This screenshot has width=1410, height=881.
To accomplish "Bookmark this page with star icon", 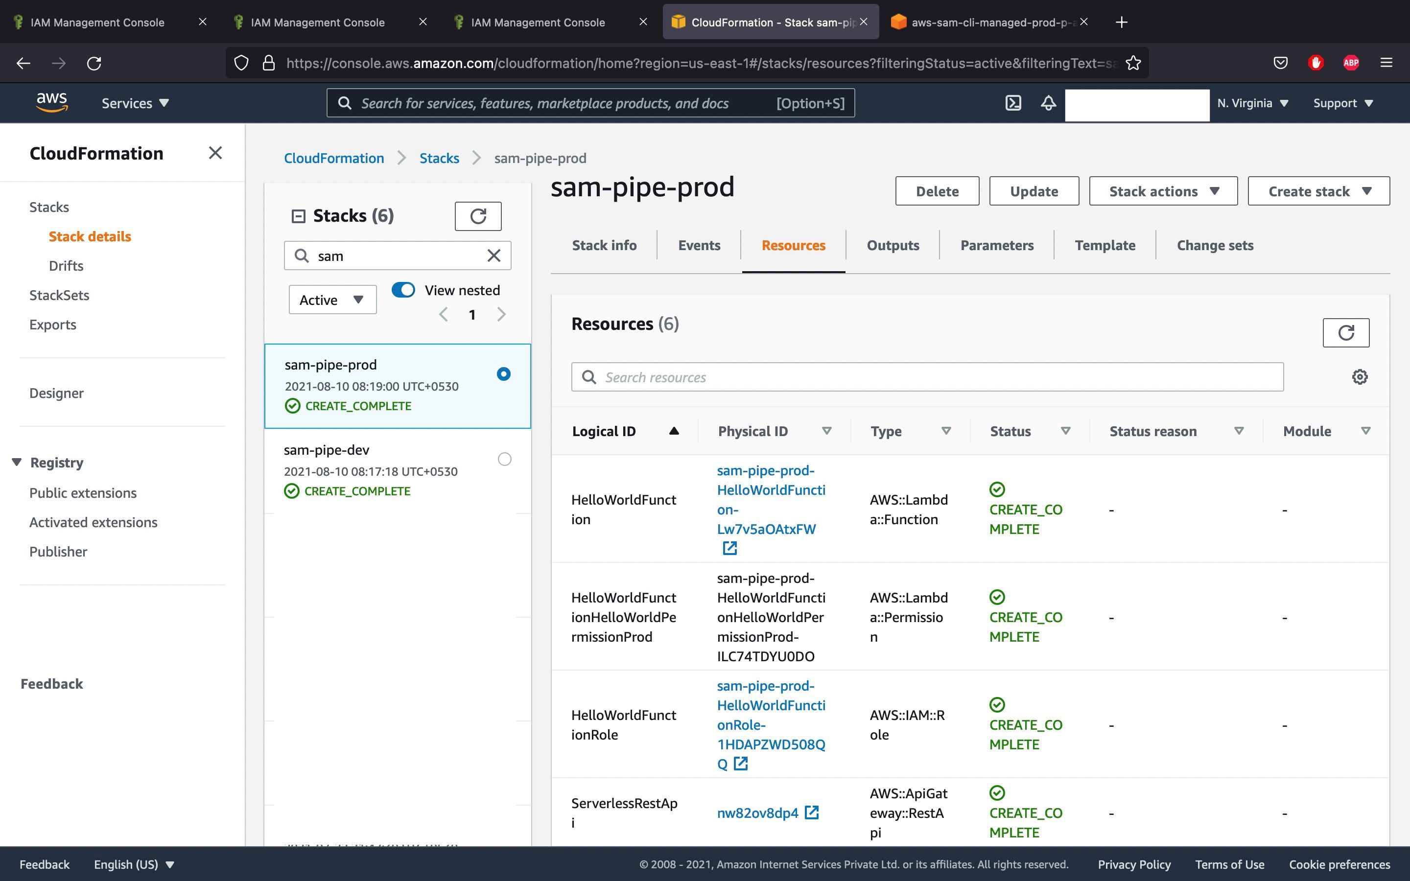I will pyautogui.click(x=1133, y=63).
